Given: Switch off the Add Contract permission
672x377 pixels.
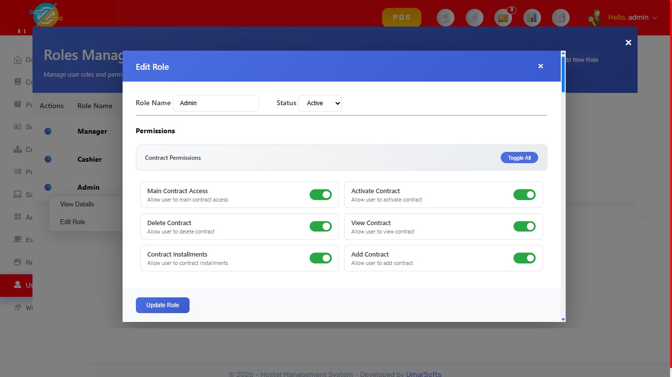Looking at the screenshot, I should (x=524, y=258).
